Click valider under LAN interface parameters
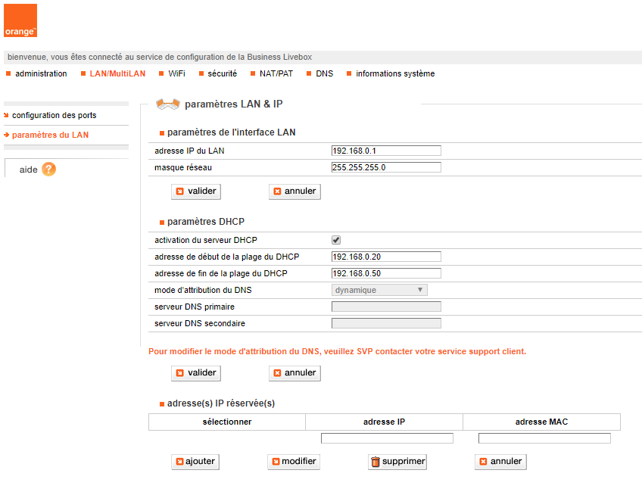The image size is (642, 492). (x=196, y=192)
